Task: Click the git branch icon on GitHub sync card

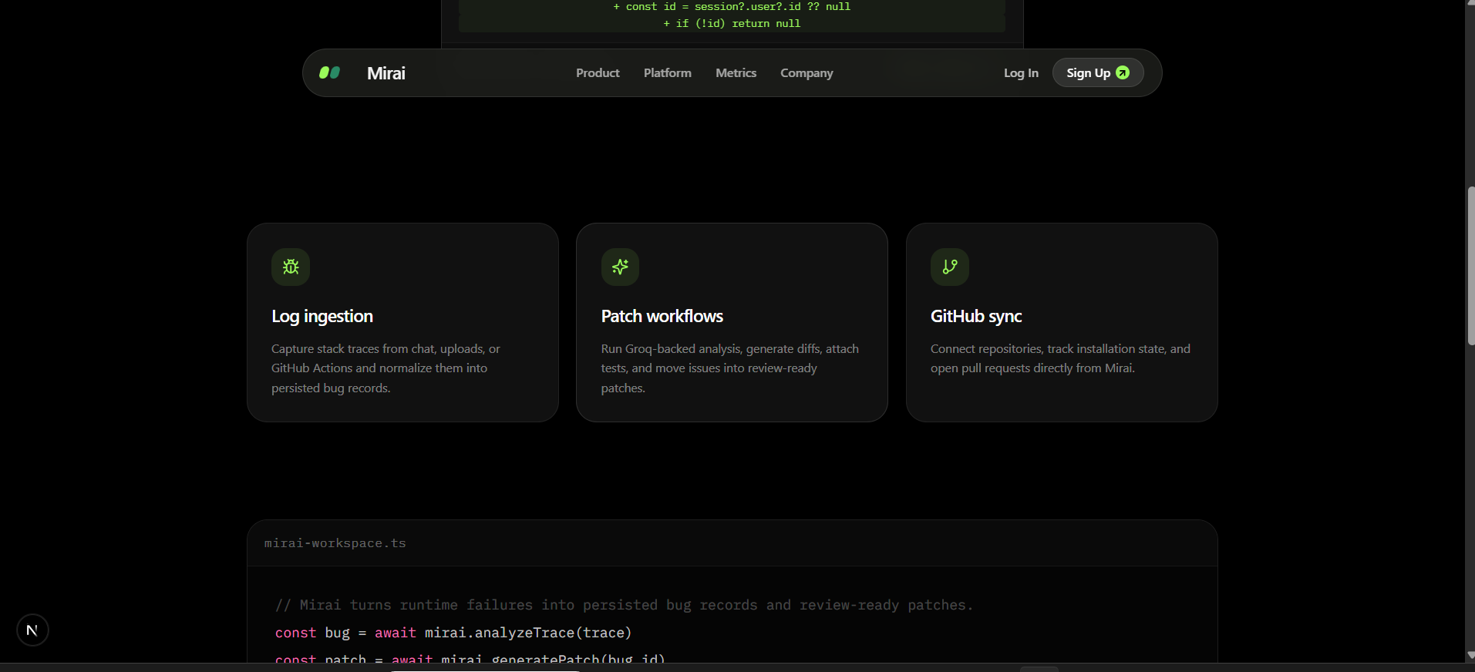Action: point(950,267)
